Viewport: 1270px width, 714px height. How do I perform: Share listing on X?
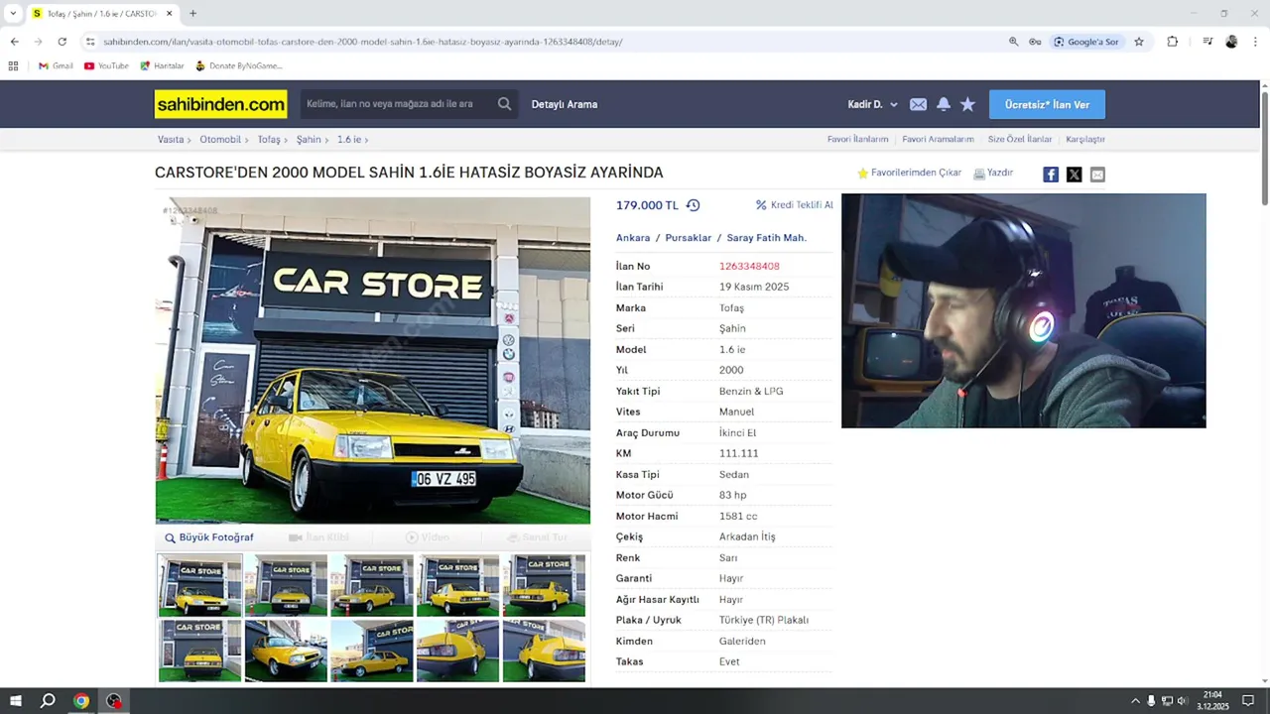click(1074, 175)
